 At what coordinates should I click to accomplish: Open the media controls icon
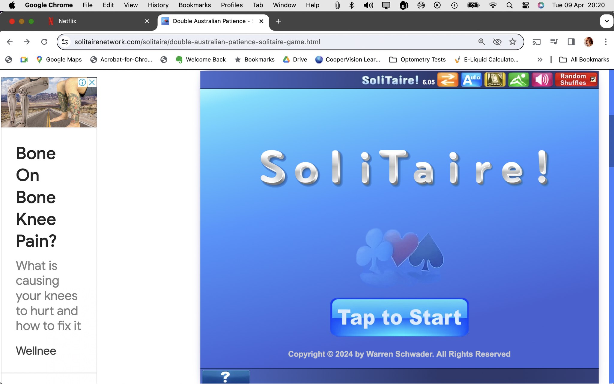pyautogui.click(x=554, y=42)
